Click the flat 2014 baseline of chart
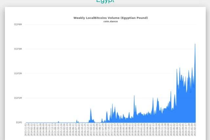 (x=39, y=122)
